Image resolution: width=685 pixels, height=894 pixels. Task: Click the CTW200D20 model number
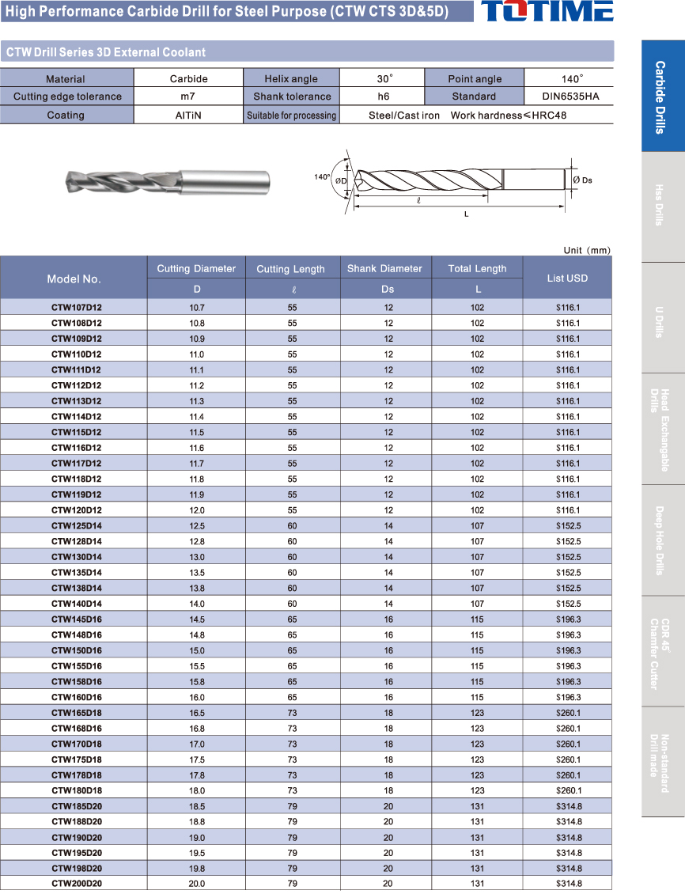(x=77, y=884)
